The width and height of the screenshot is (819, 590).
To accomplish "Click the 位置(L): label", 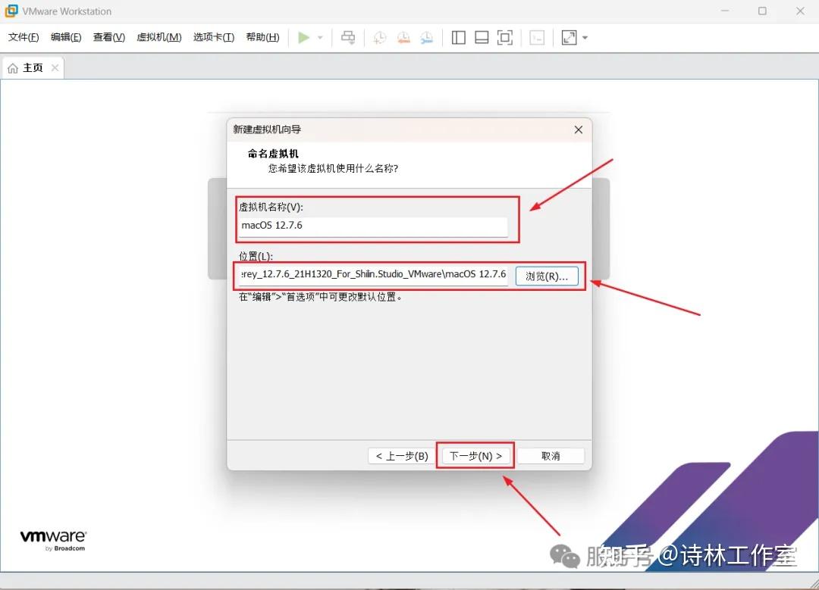I will pyautogui.click(x=256, y=256).
